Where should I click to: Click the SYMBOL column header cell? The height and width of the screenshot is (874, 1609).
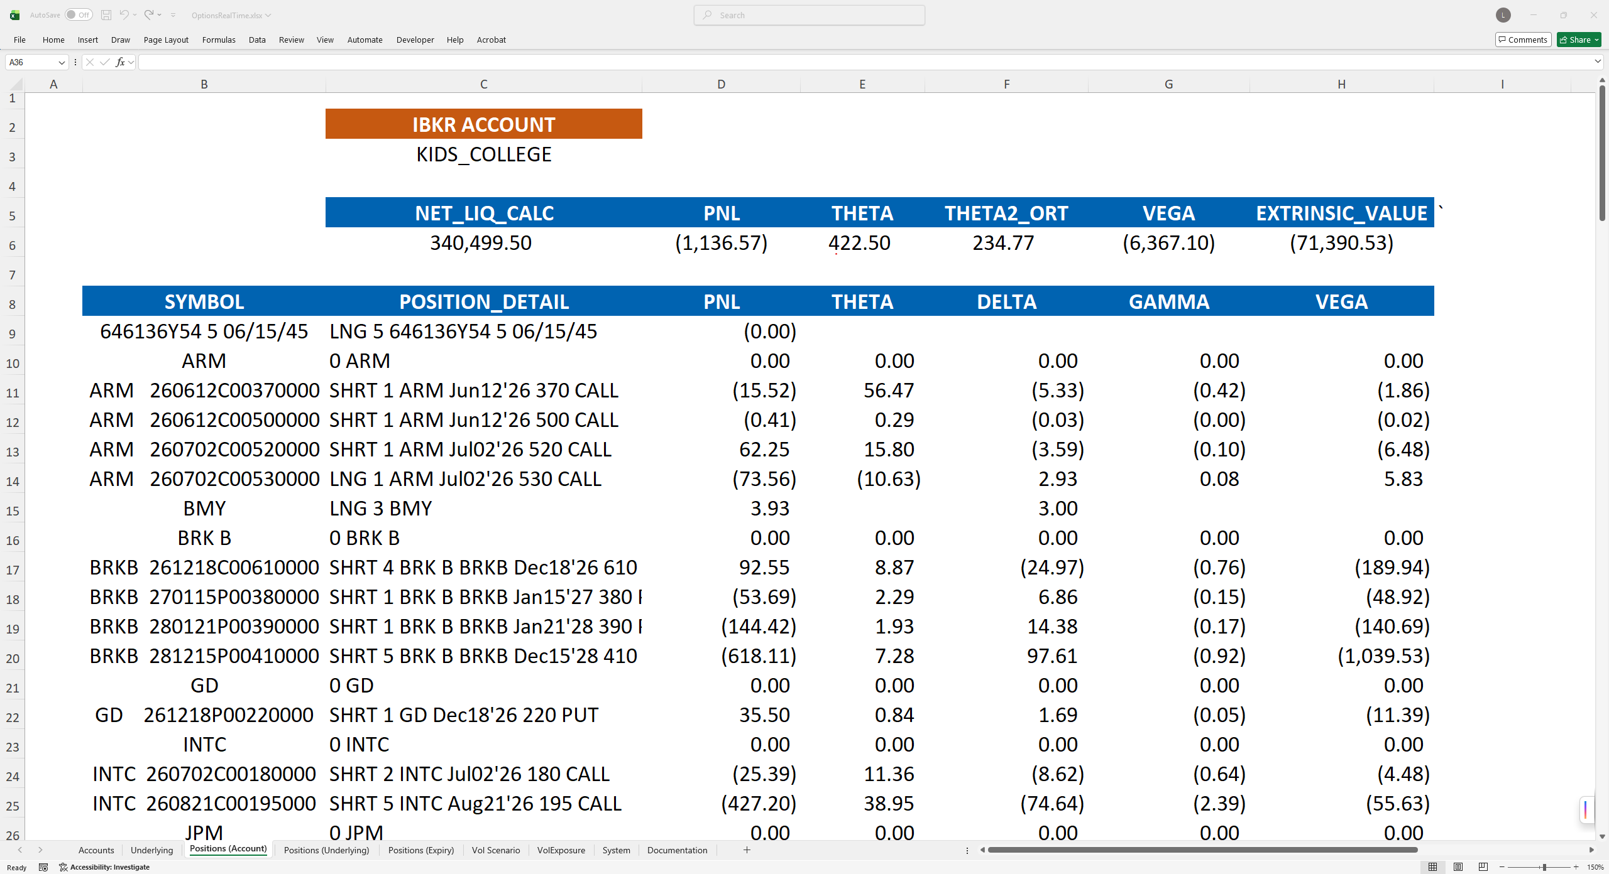(204, 301)
